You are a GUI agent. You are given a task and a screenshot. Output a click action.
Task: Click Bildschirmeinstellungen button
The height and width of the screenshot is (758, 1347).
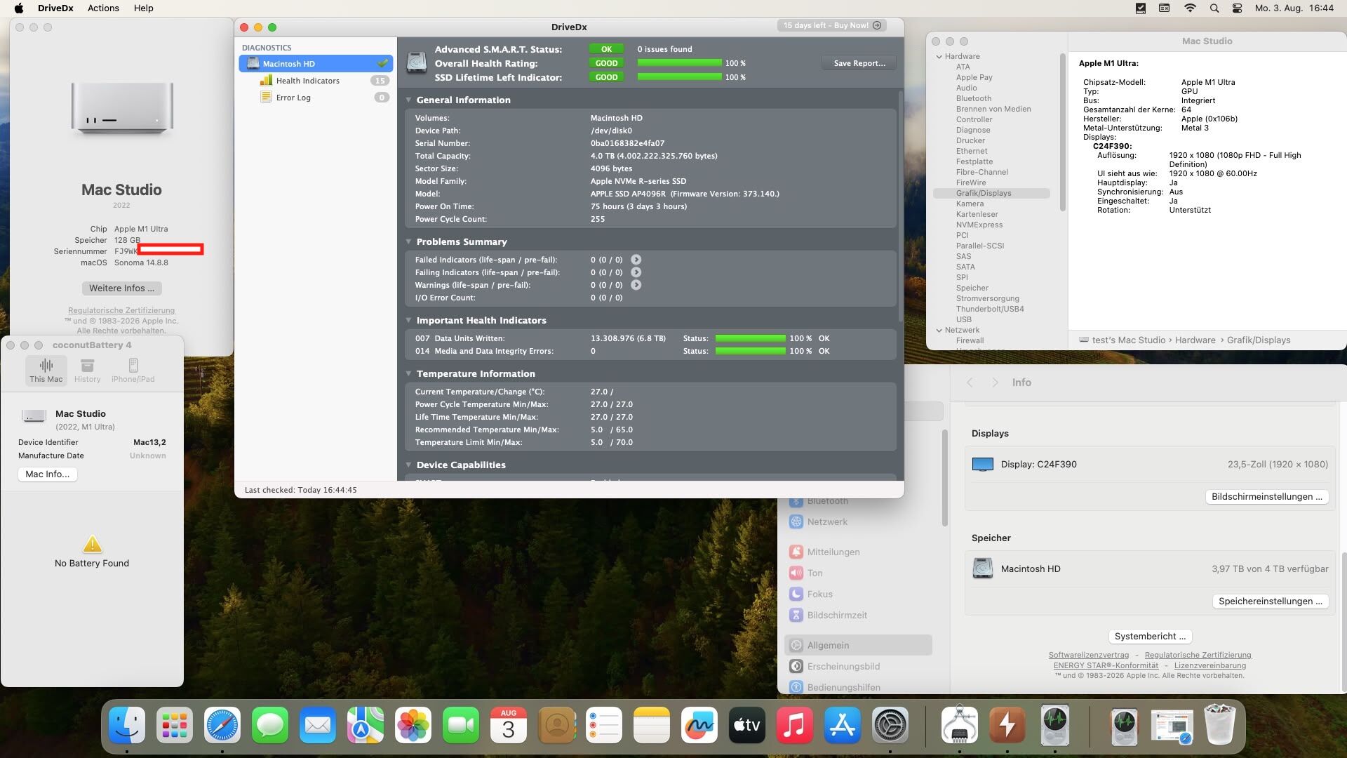coord(1267,497)
